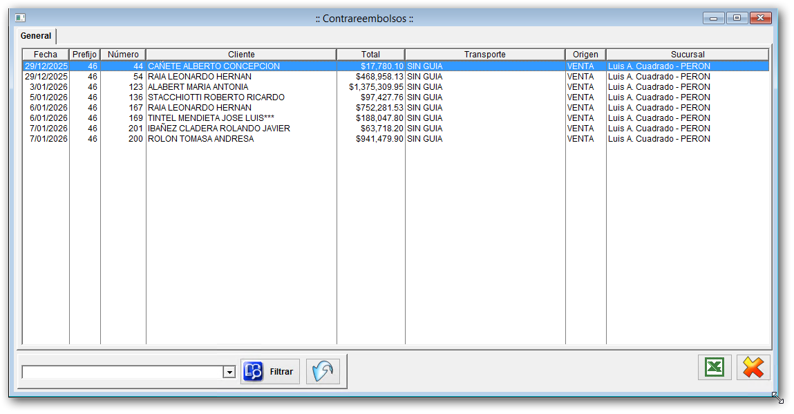794x414 pixels.
Task: Switch to the General tab
Action: click(x=36, y=36)
